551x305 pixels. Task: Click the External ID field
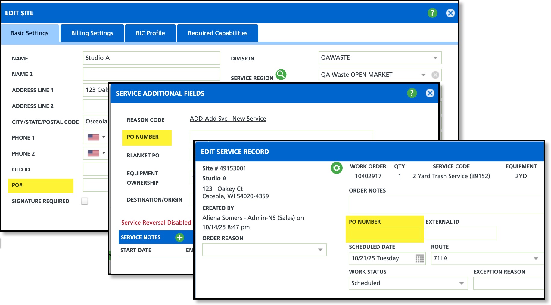coord(461,233)
